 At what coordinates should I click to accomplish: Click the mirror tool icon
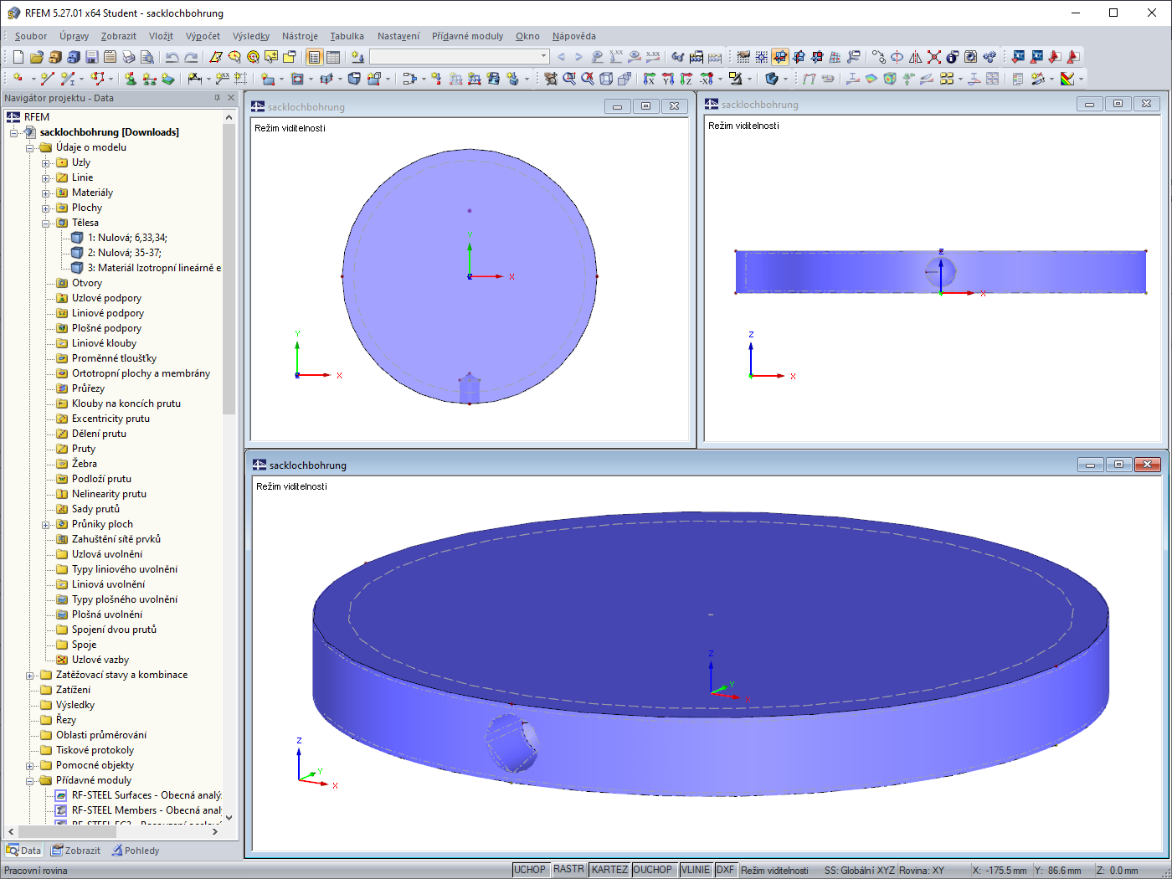(x=915, y=57)
